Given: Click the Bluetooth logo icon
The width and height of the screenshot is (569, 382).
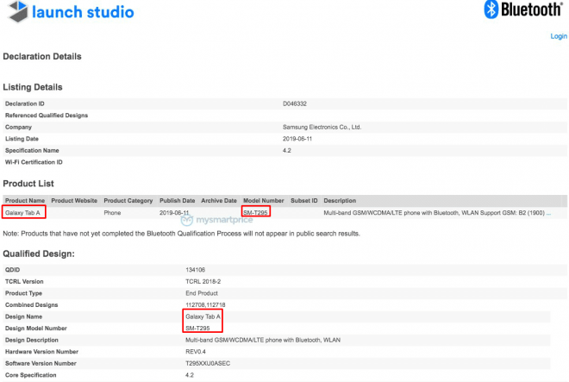Looking at the screenshot, I should 491,9.
